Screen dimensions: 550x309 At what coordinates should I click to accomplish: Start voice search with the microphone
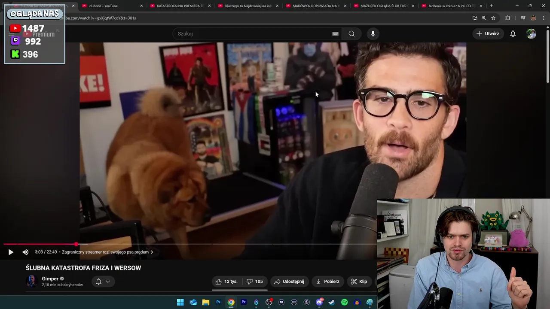point(373,33)
